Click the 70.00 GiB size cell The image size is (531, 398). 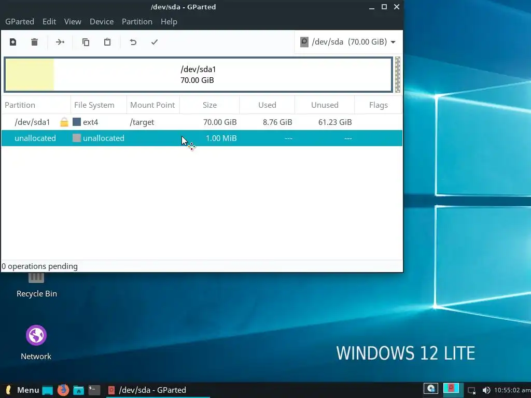(220, 122)
